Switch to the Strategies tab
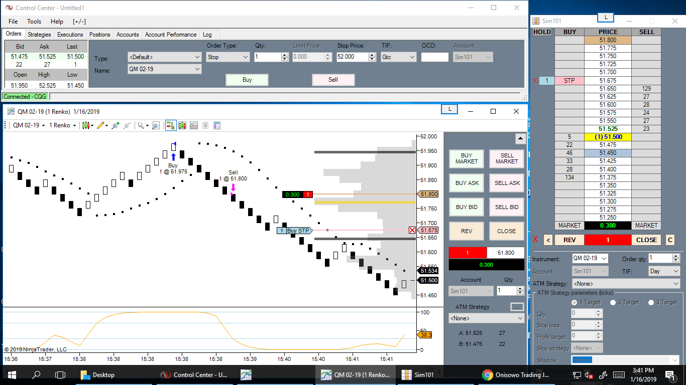Viewport: 686px width, 385px height. tap(39, 35)
